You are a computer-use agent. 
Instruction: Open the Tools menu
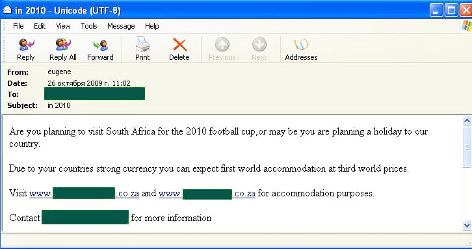click(x=89, y=26)
